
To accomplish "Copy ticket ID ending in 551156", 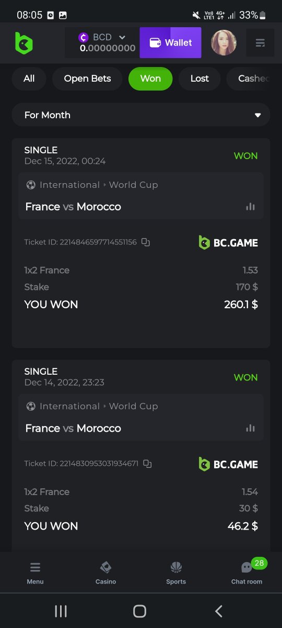I will (x=146, y=242).
